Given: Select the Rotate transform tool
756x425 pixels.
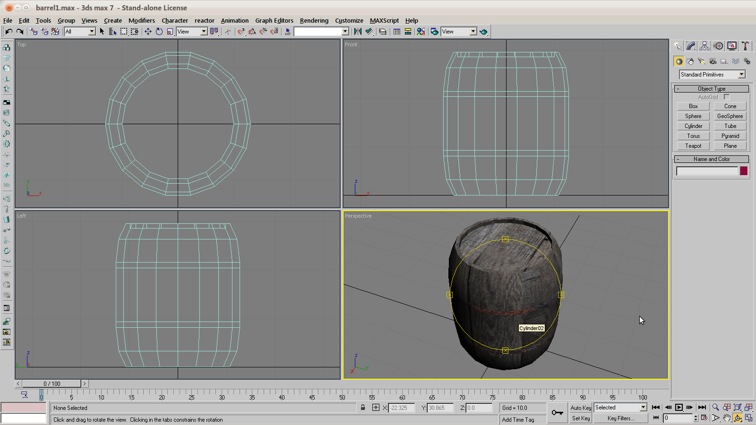Looking at the screenshot, I should pos(159,32).
